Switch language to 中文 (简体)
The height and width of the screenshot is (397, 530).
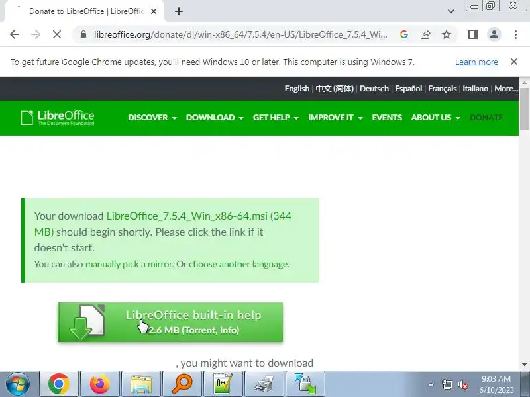(335, 89)
